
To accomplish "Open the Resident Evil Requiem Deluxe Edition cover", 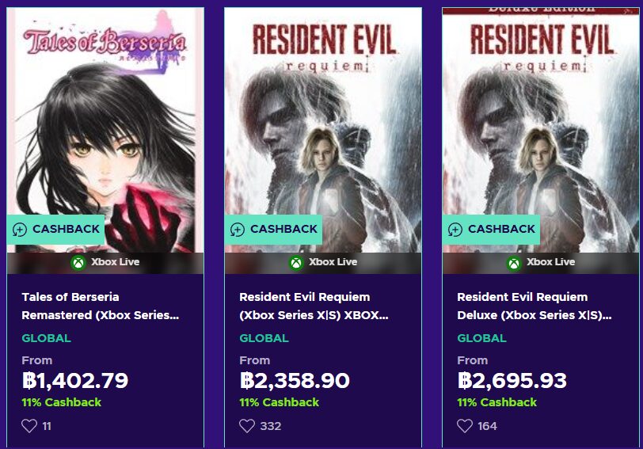I will click(541, 119).
